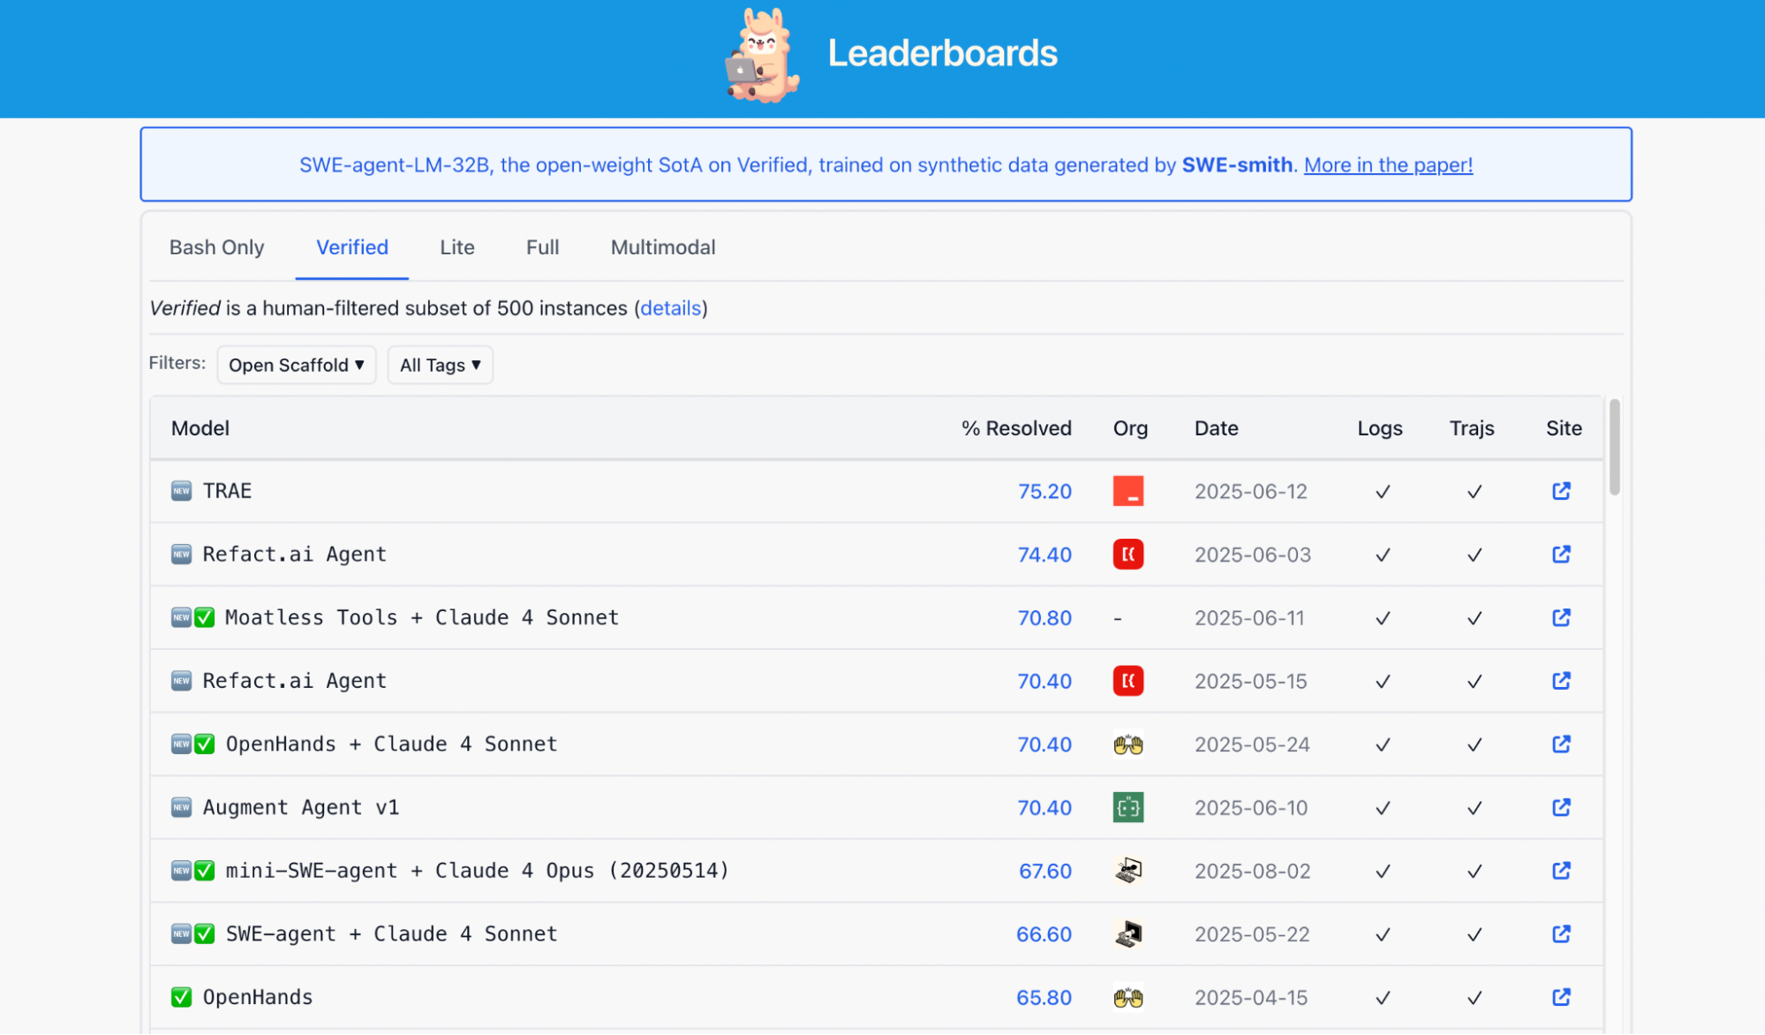Image resolution: width=1765 pixels, height=1035 pixels.
Task: Switch to the Full tab
Action: pyautogui.click(x=542, y=247)
